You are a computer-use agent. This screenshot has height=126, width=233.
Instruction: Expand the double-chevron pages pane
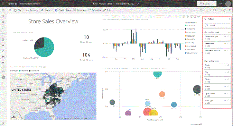[x=10, y=10]
